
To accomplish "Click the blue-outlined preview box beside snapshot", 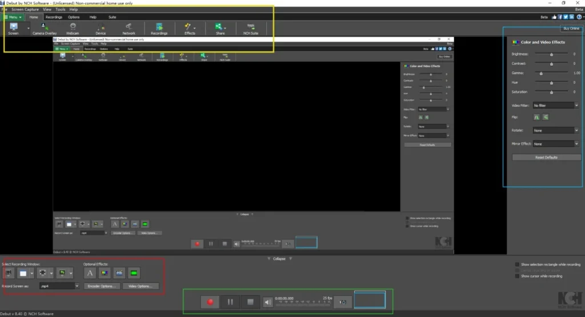I will click(x=370, y=300).
